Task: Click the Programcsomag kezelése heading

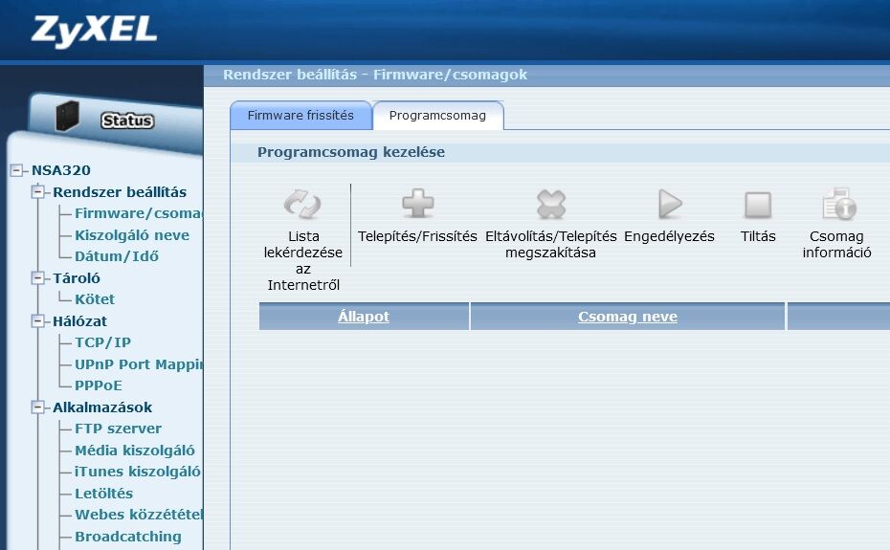Action: point(351,152)
